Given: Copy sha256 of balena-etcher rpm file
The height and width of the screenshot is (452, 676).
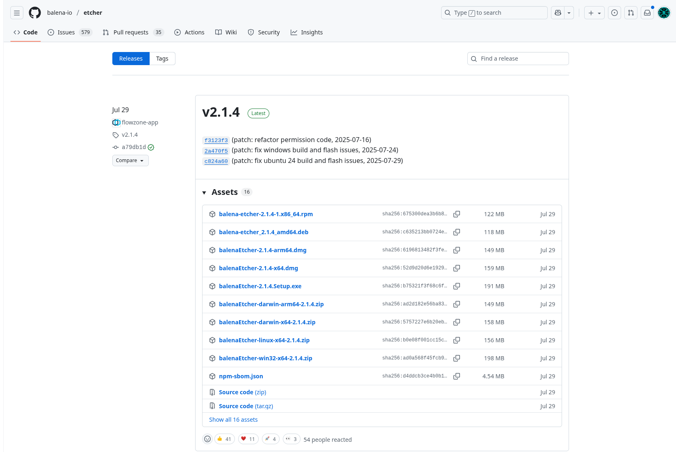Looking at the screenshot, I should [x=457, y=214].
